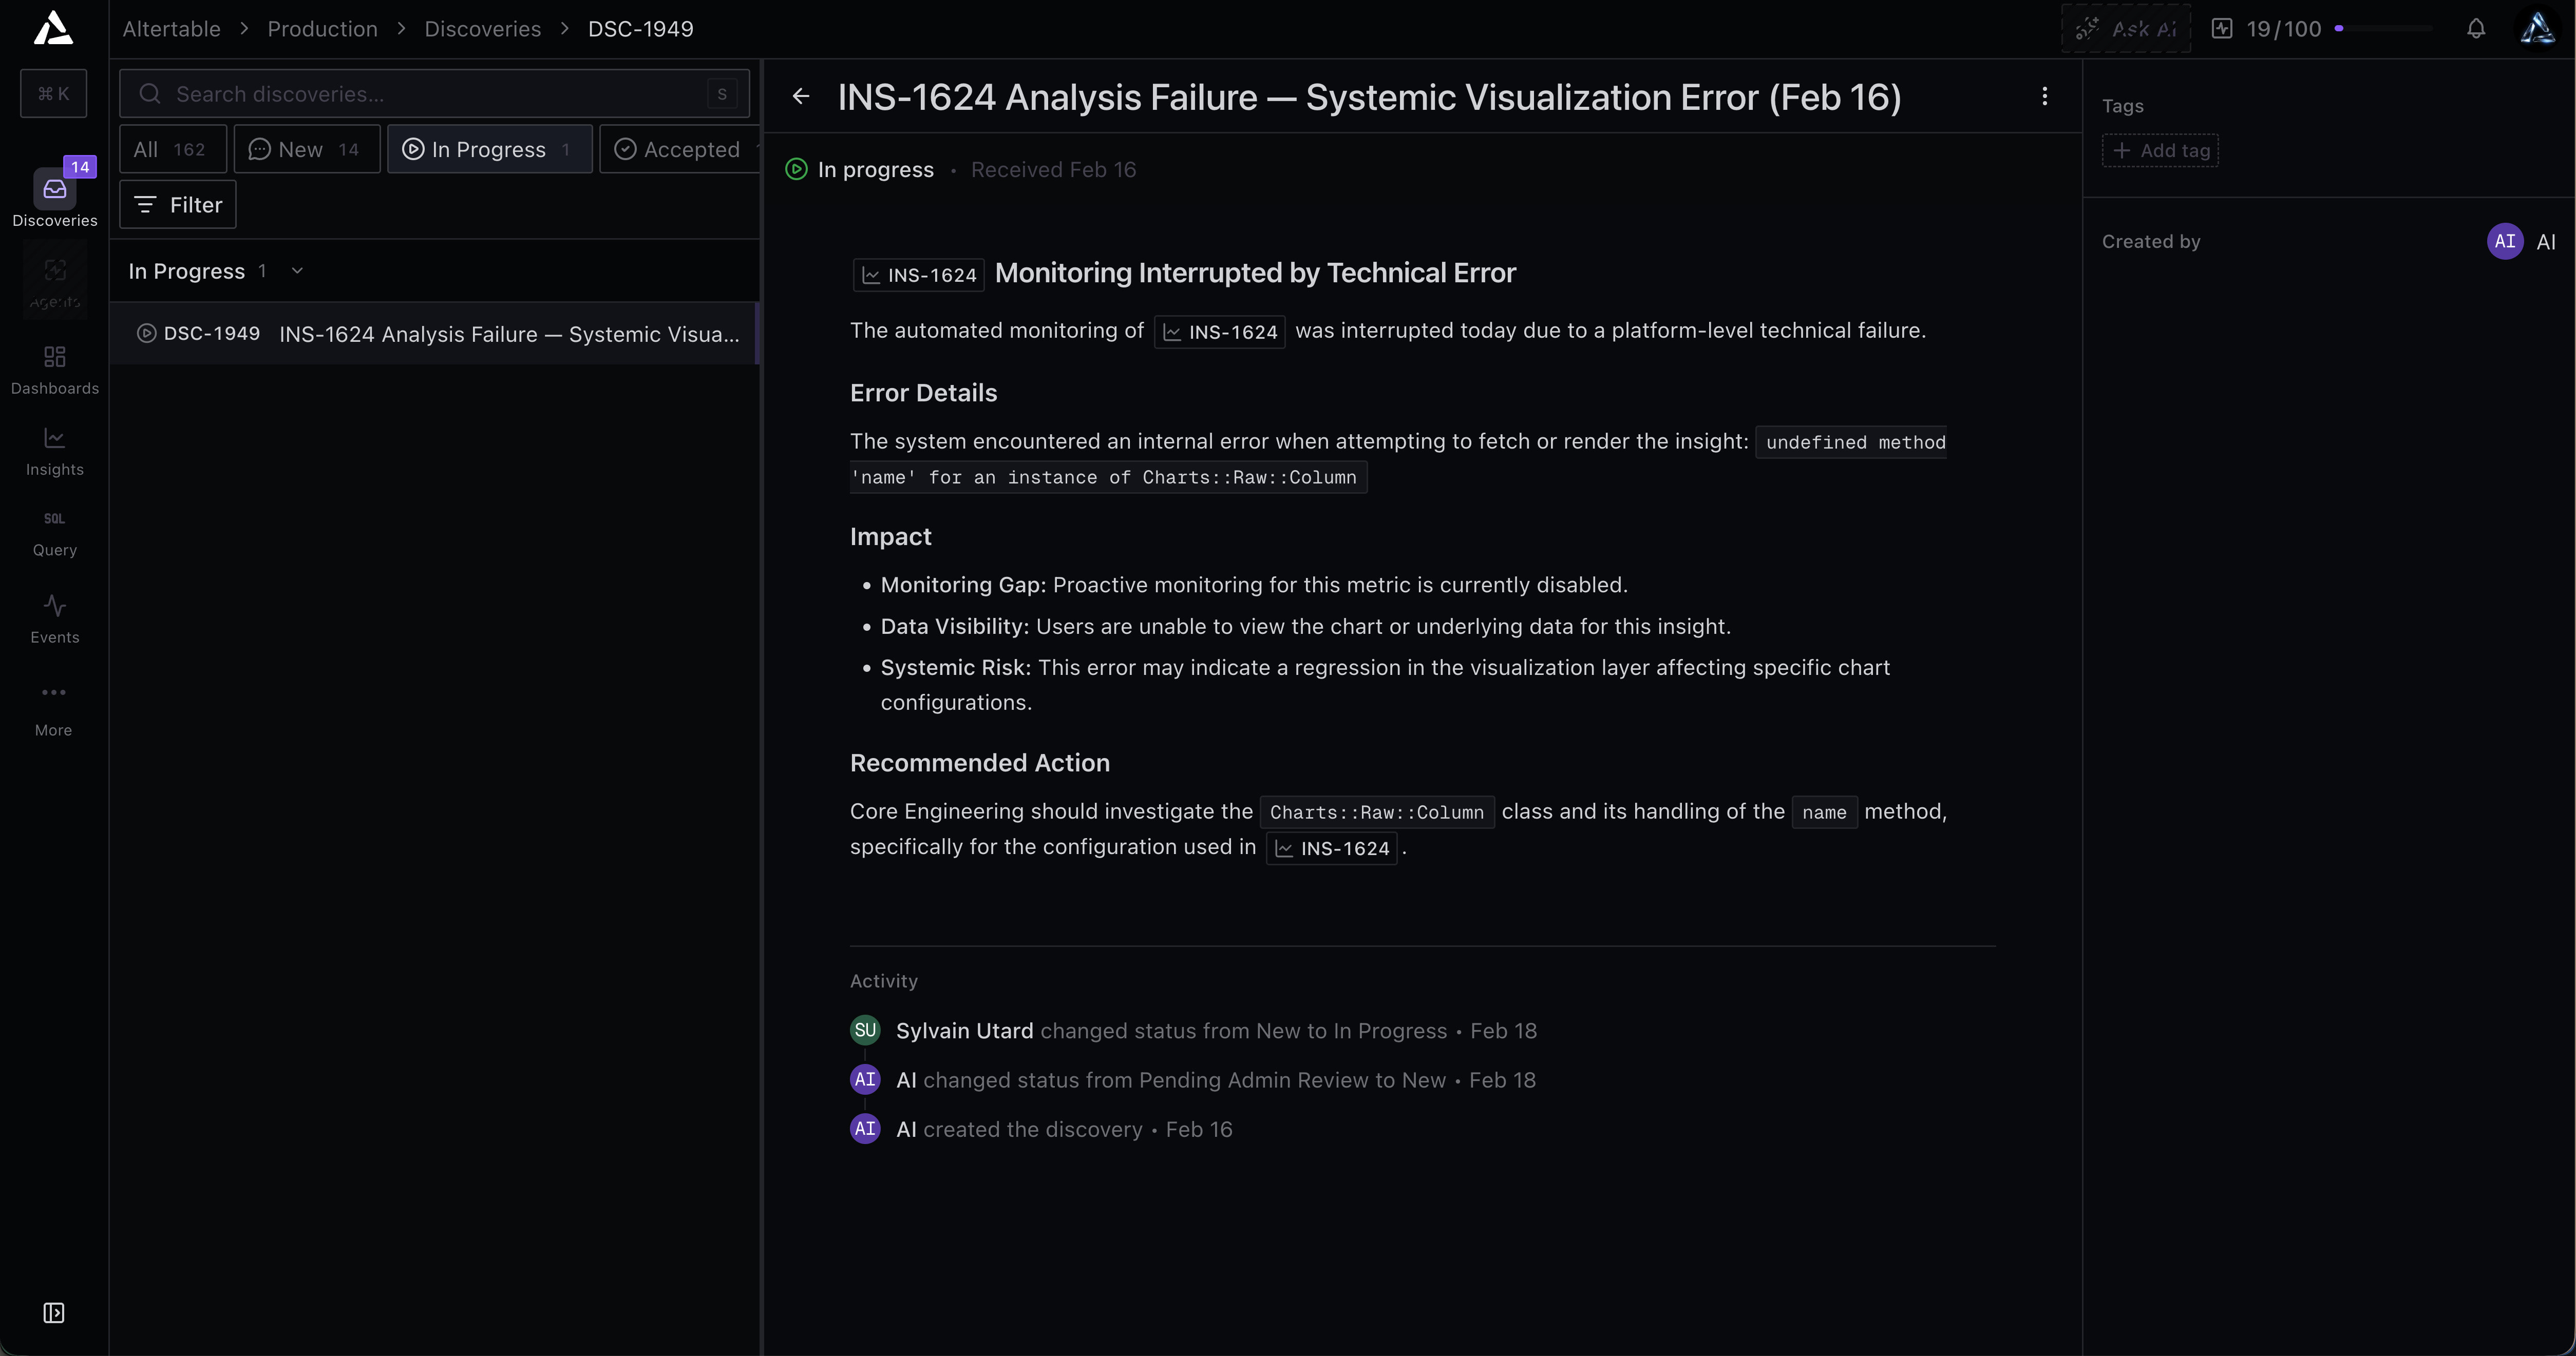This screenshot has height=1356, width=2576.
Task: Click the notifications bell icon
Action: 2475,29
